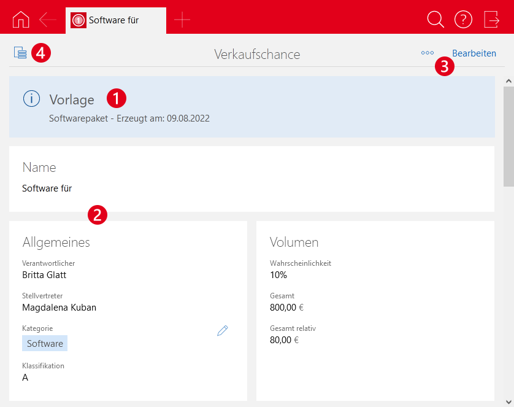Click the Verkaufschance page title
The image size is (514, 407).
pyautogui.click(x=257, y=54)
